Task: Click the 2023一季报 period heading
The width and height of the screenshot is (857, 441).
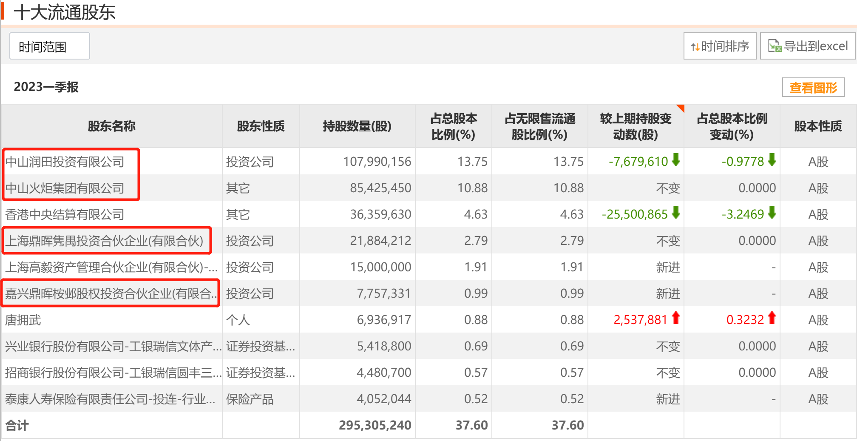Action: (x=46, y=87)
